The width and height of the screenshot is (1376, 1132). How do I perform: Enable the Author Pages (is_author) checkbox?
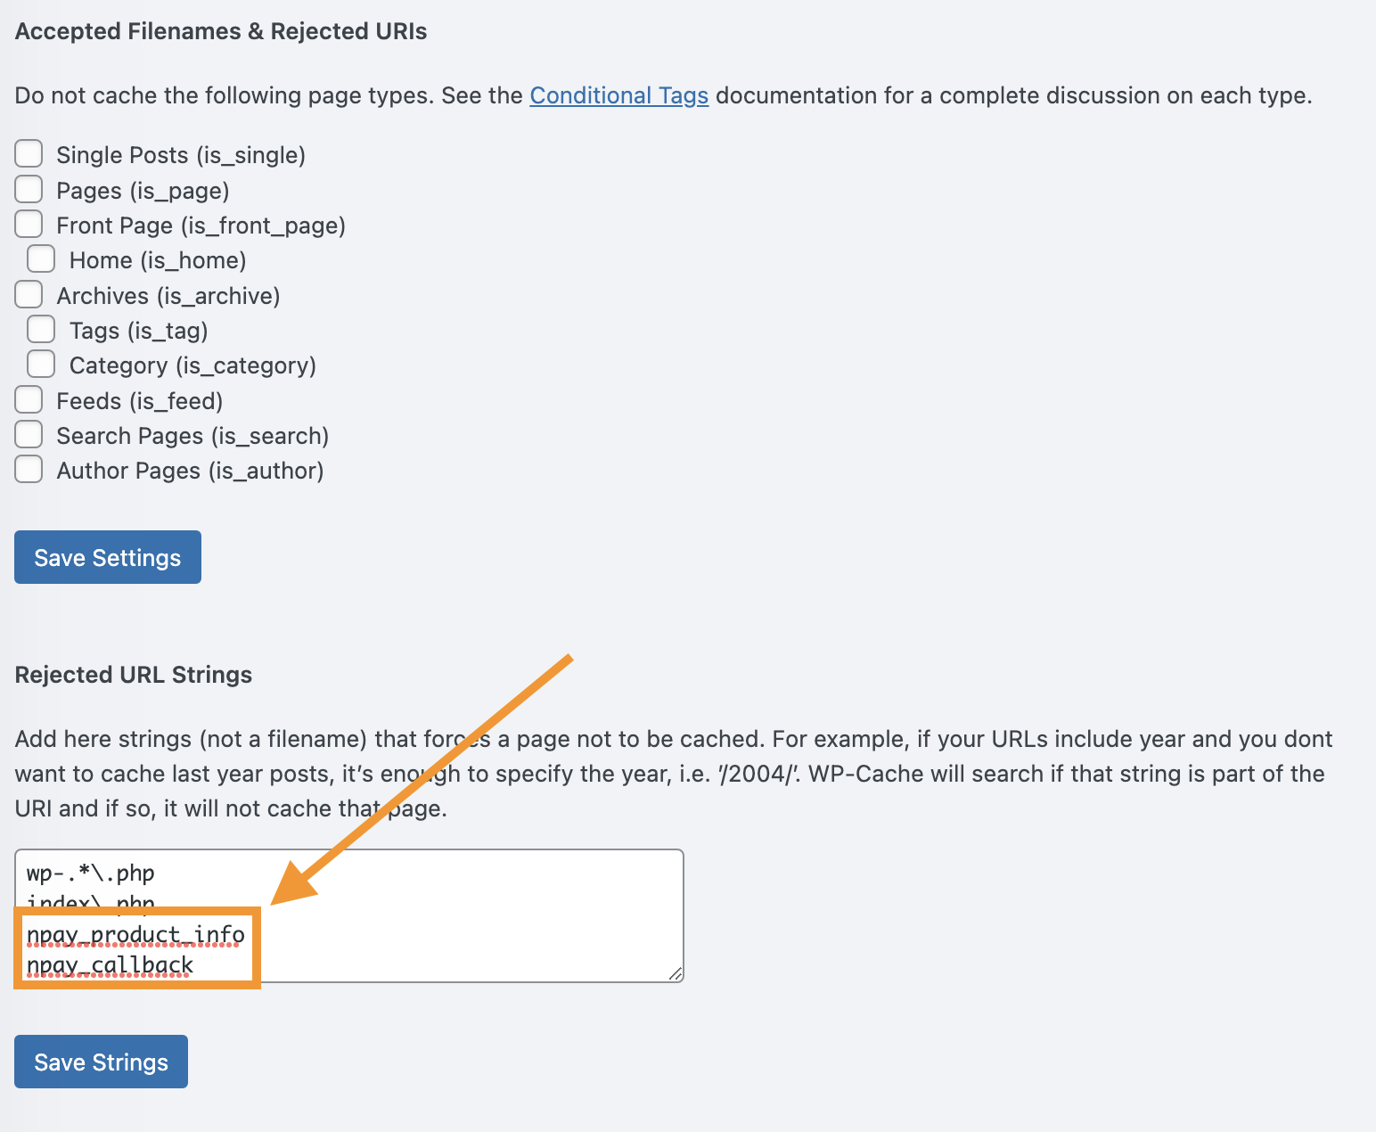pos(29,469)
